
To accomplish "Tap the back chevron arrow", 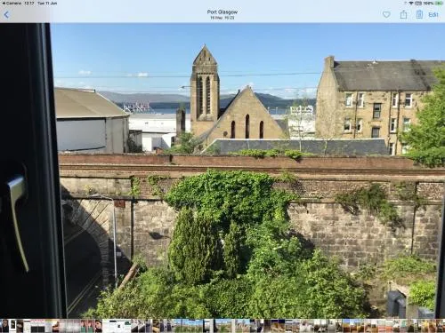I will [x=6, y=14].
